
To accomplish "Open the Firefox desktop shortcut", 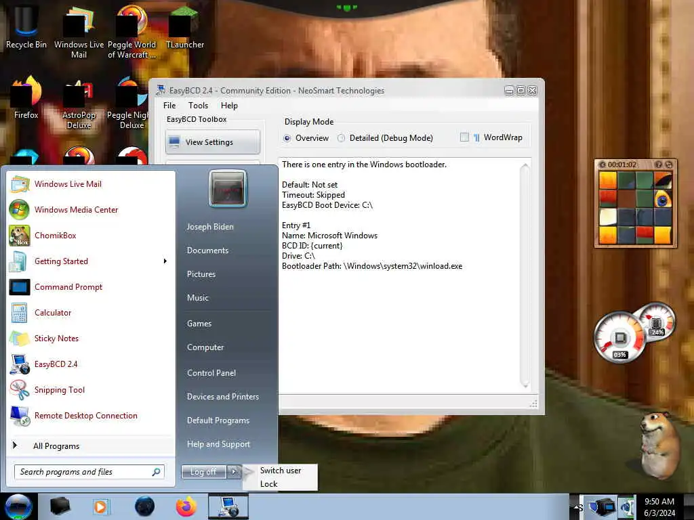I will (x=26, y=98).
